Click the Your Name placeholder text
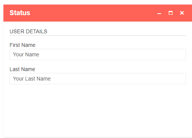Screen dimensions: 192x138 pyautogui.click(x=26, y=54)
